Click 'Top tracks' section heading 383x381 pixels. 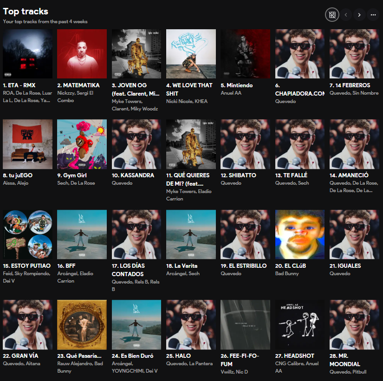click(26, 12)
